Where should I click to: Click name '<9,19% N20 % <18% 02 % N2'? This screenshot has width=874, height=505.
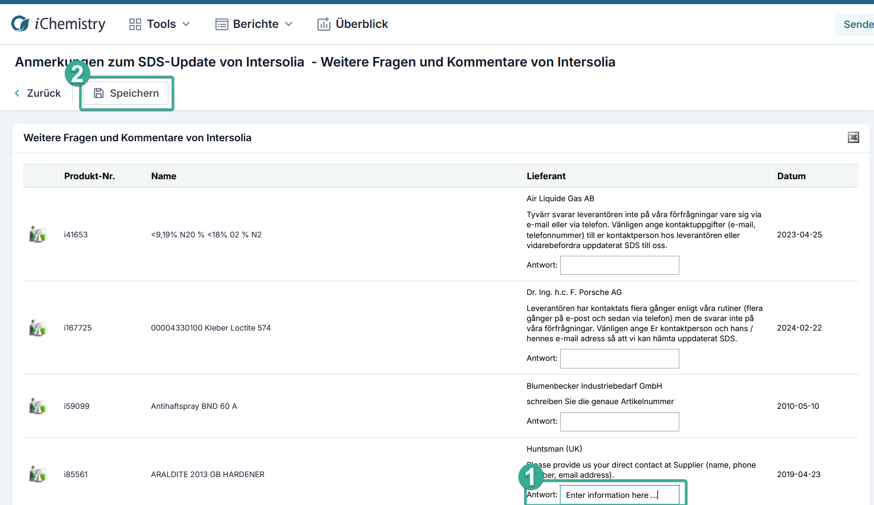206,234
